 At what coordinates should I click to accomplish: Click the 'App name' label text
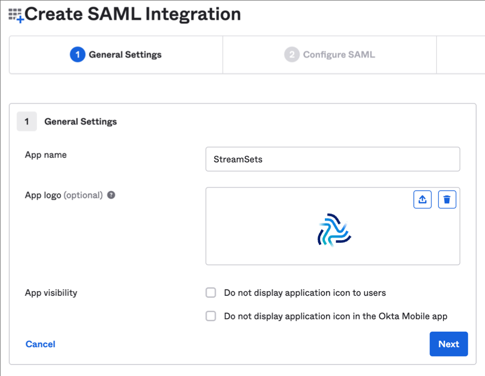coord(46,155)
